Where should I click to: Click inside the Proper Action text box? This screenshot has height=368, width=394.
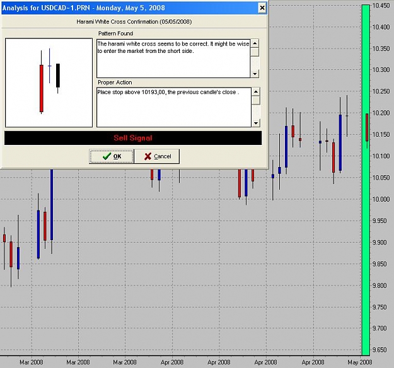click(174, 107)
